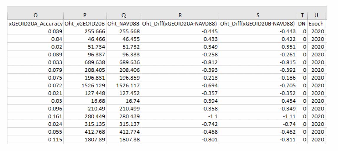This screenshot has height=151, width=338.
Task: Select the Oht_Diff(xGEOID20A-NAVD88) header cell
Action: (x=180, y=24)
